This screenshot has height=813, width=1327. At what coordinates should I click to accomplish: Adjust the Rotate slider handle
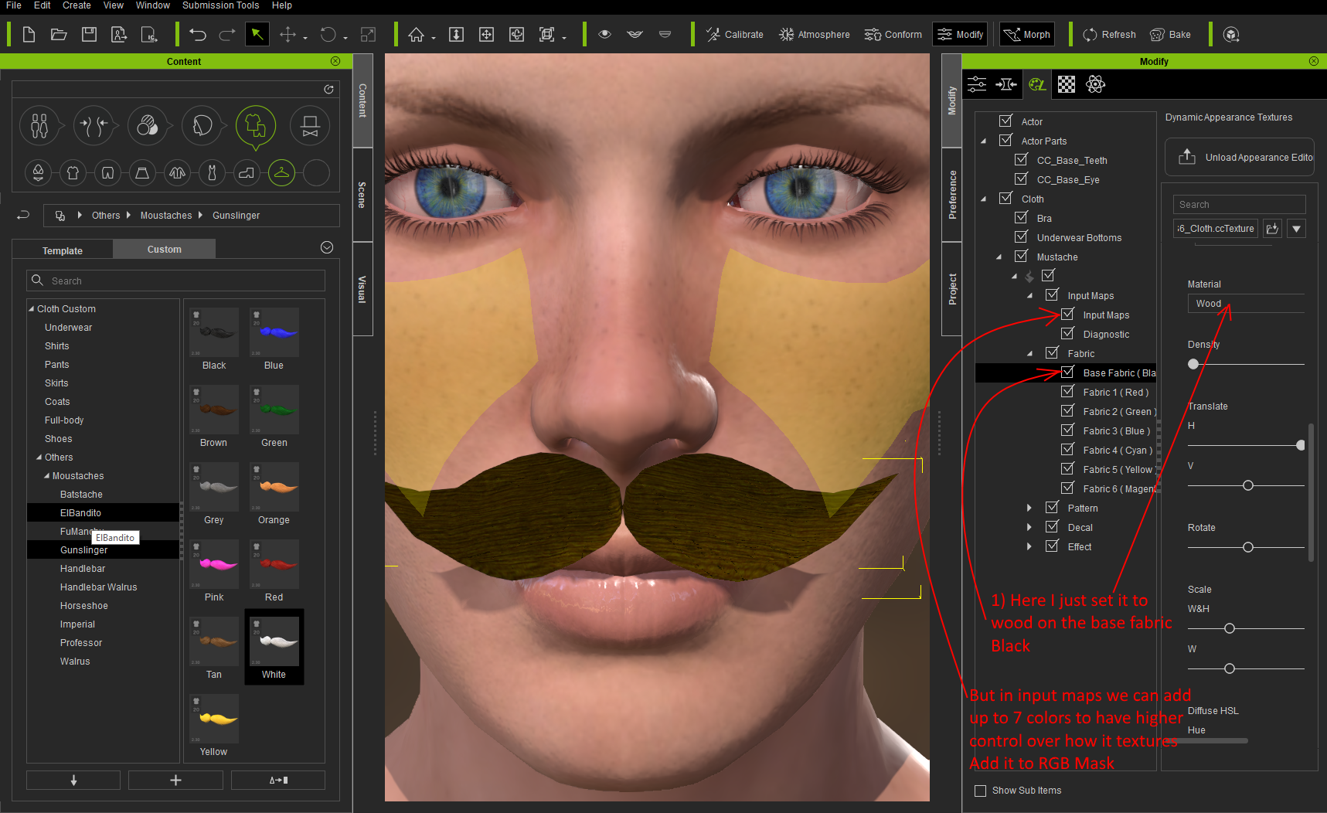pyautogui.click(x=1247, y=547)
